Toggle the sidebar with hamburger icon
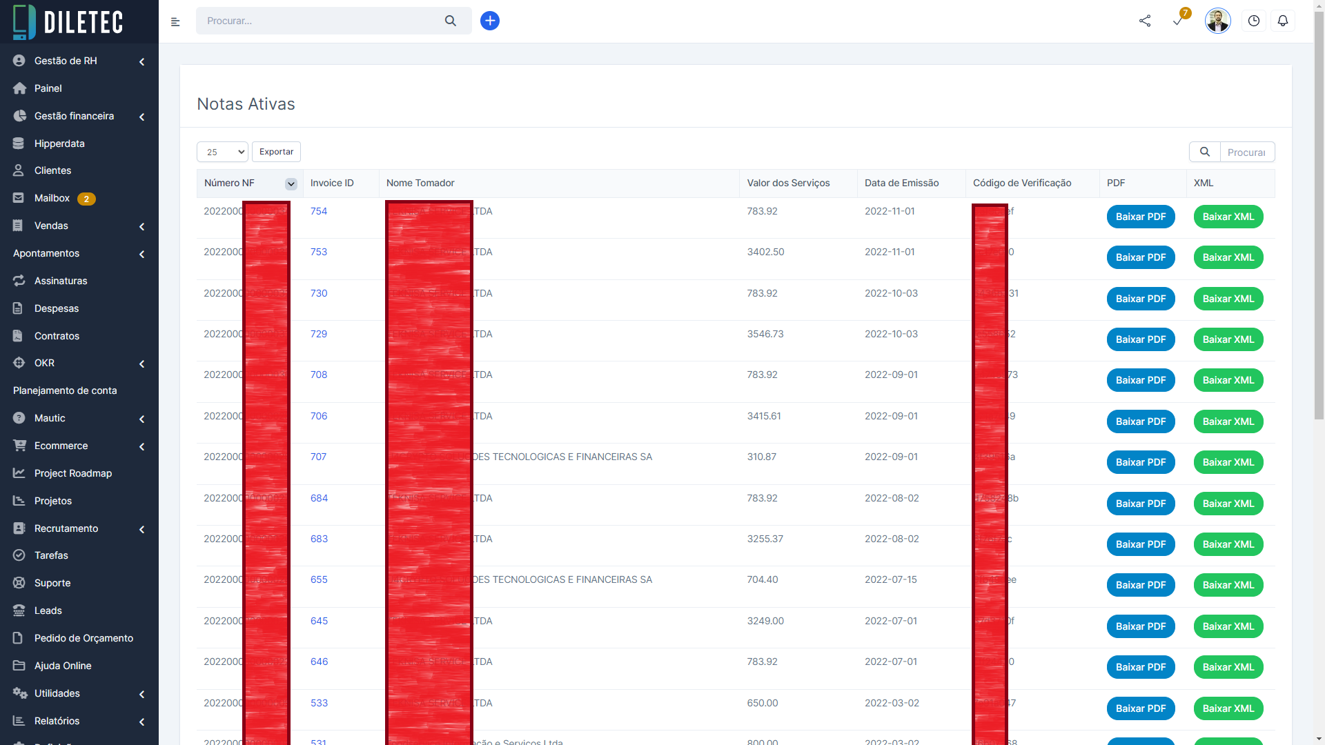The height and width of the screenshot is (745, 1325). point(175,22)
